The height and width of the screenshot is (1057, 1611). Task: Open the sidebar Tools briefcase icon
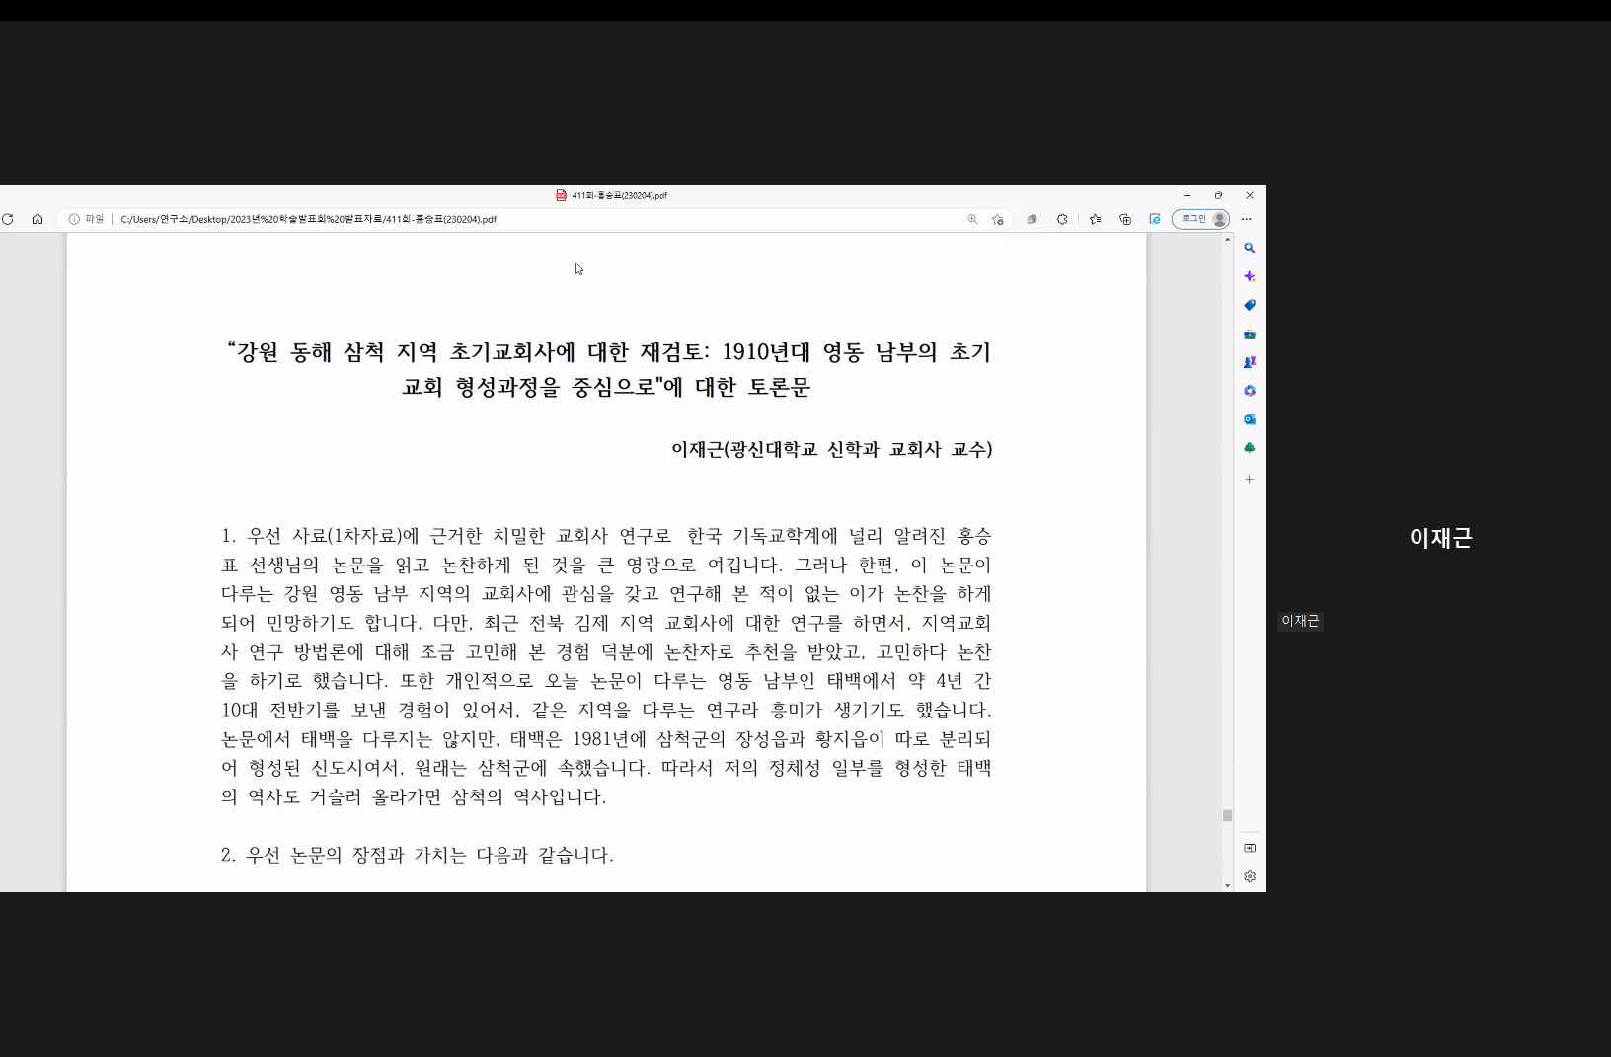(x=1249, y=334)
